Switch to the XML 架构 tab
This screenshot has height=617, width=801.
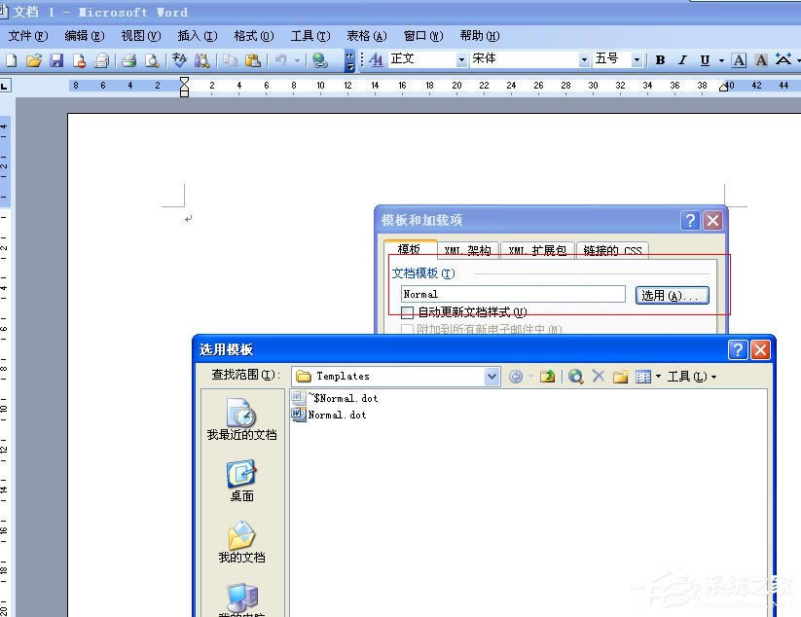pos(467,250)
